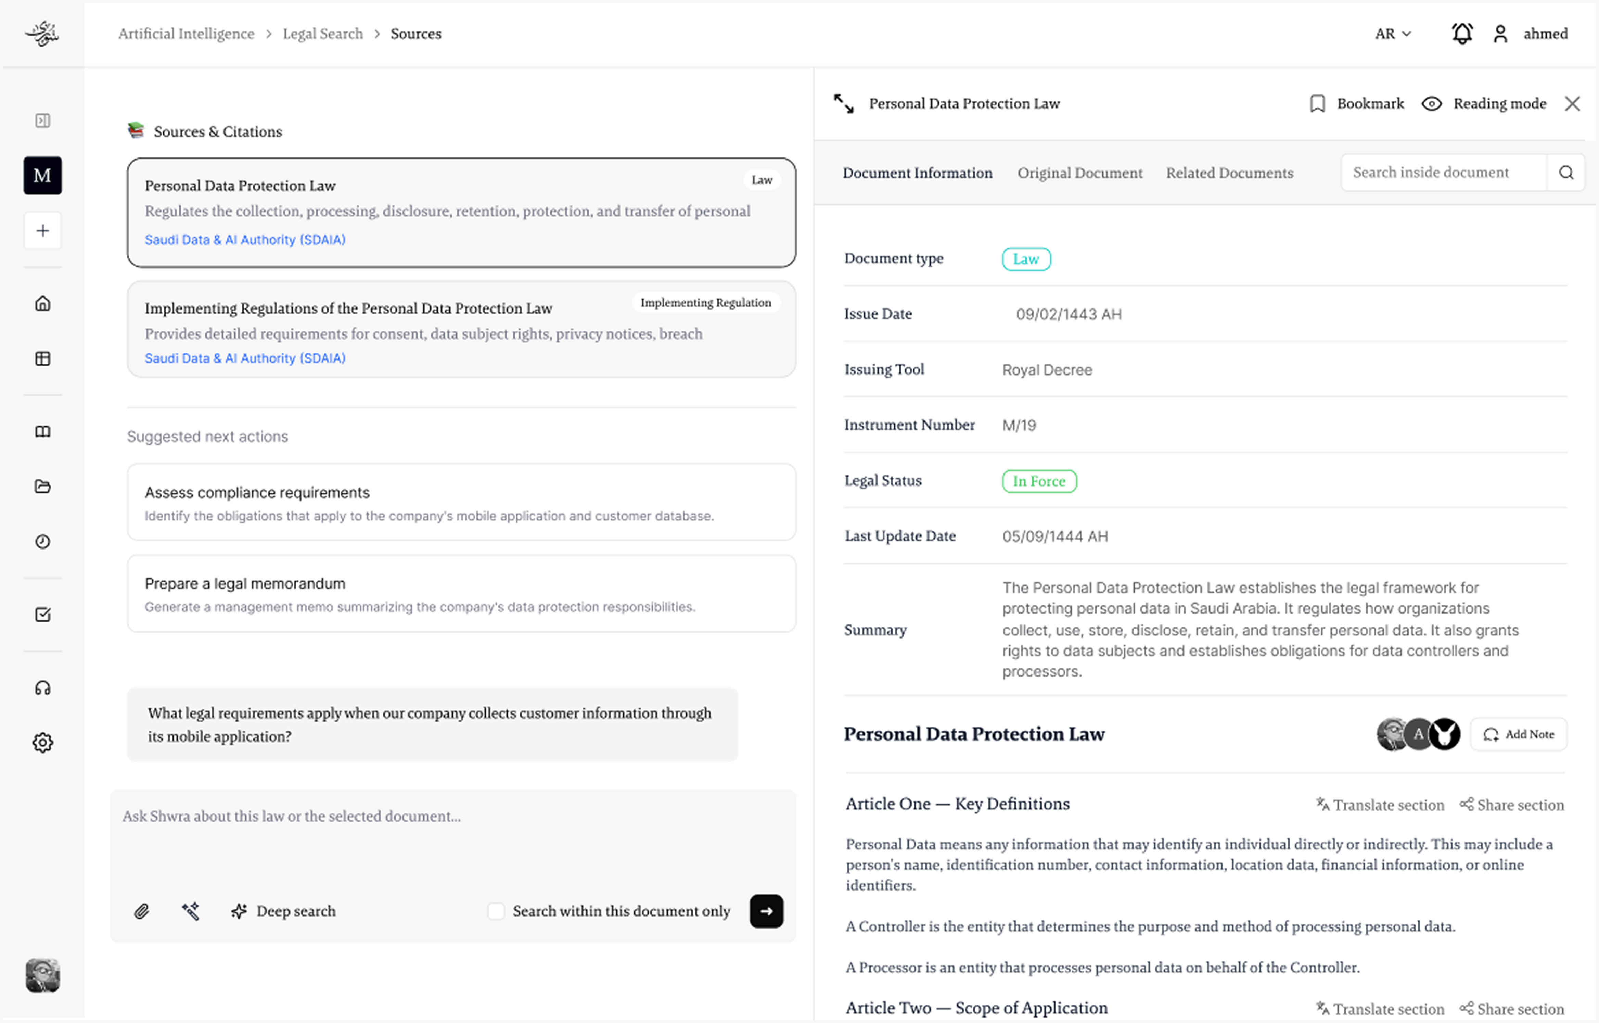Check Search within this document only

[496, 911]
